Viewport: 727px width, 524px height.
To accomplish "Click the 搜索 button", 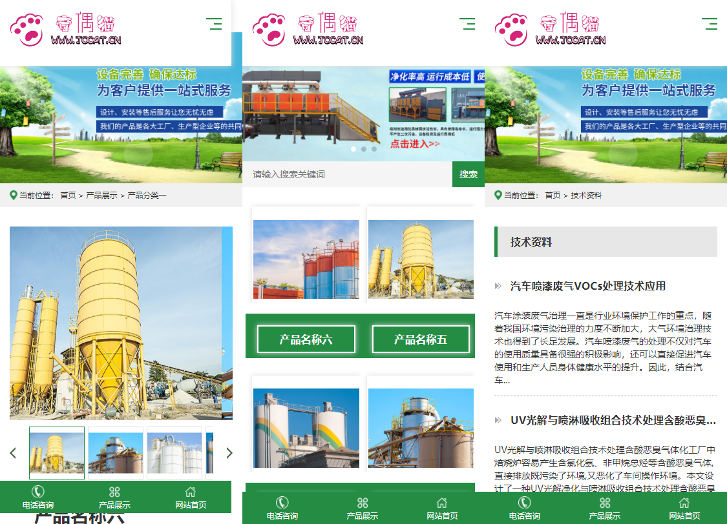I will [x=469, y=174].
